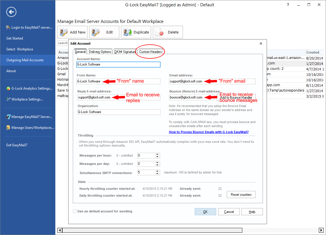Cancel the Edit Account dialog

tap(229, 212)
